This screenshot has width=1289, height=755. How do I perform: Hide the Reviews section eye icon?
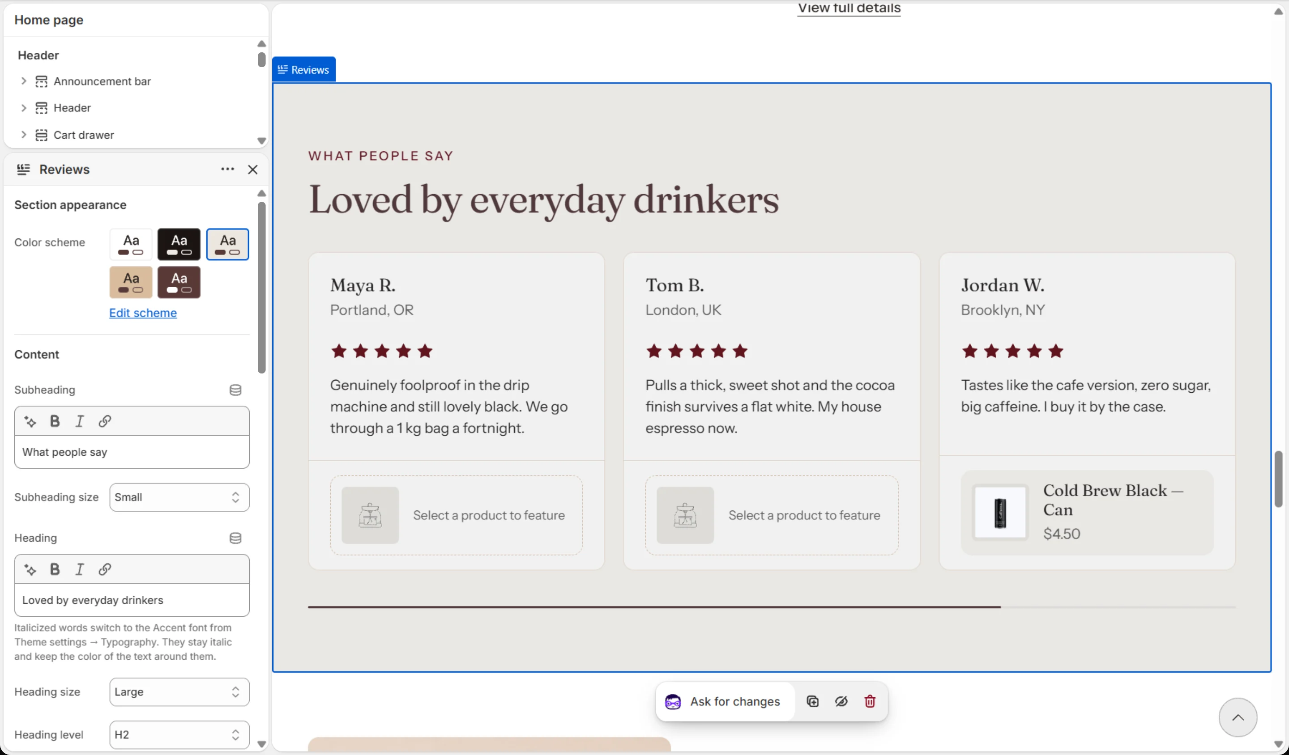tap(841, 702)
